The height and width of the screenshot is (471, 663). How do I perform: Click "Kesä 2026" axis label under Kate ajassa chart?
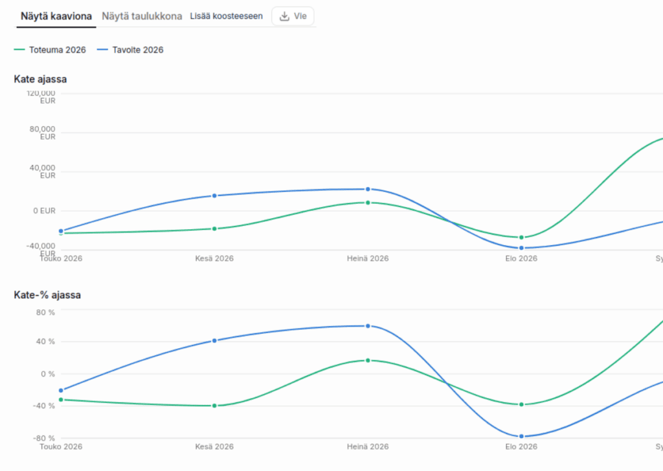click(x=214, y=259)
